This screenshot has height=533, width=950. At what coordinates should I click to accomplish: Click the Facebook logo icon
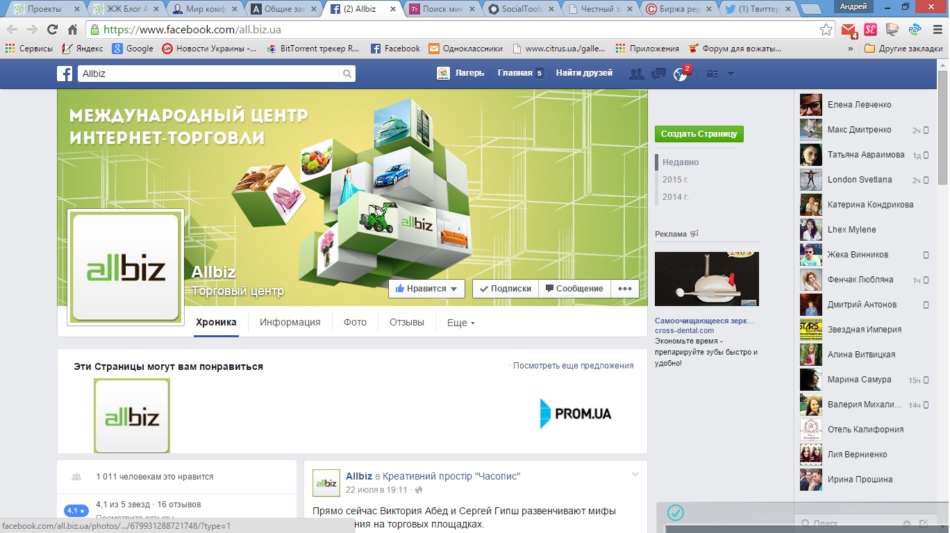(x=65, y=74)
